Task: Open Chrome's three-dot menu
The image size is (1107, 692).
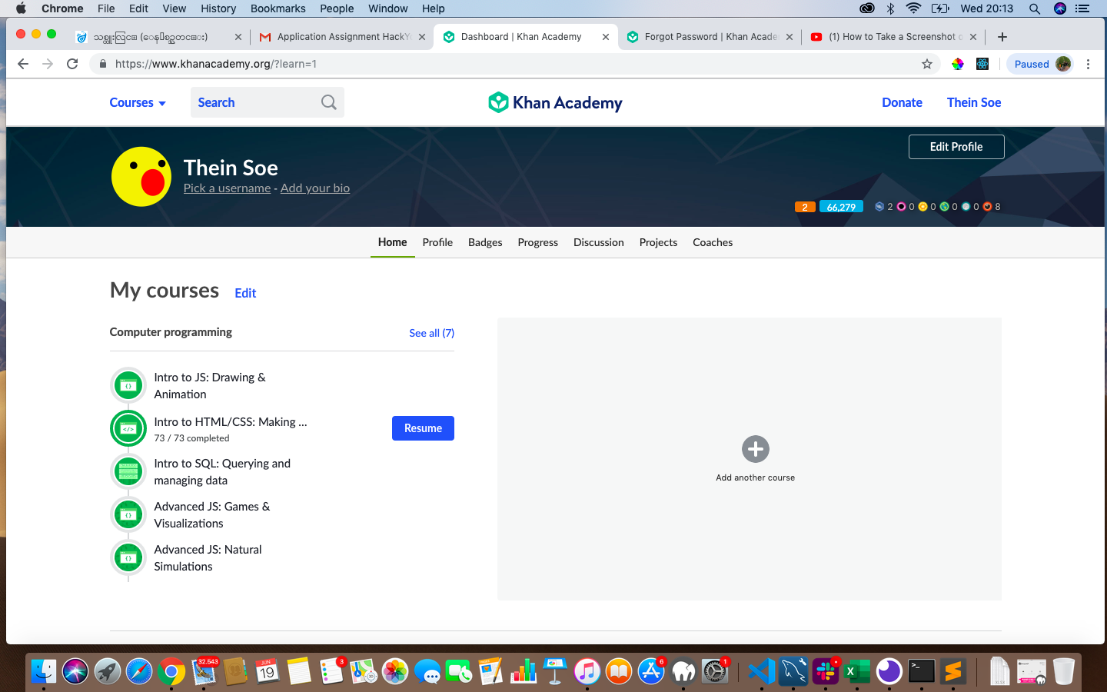Action: pos(1088,64)
